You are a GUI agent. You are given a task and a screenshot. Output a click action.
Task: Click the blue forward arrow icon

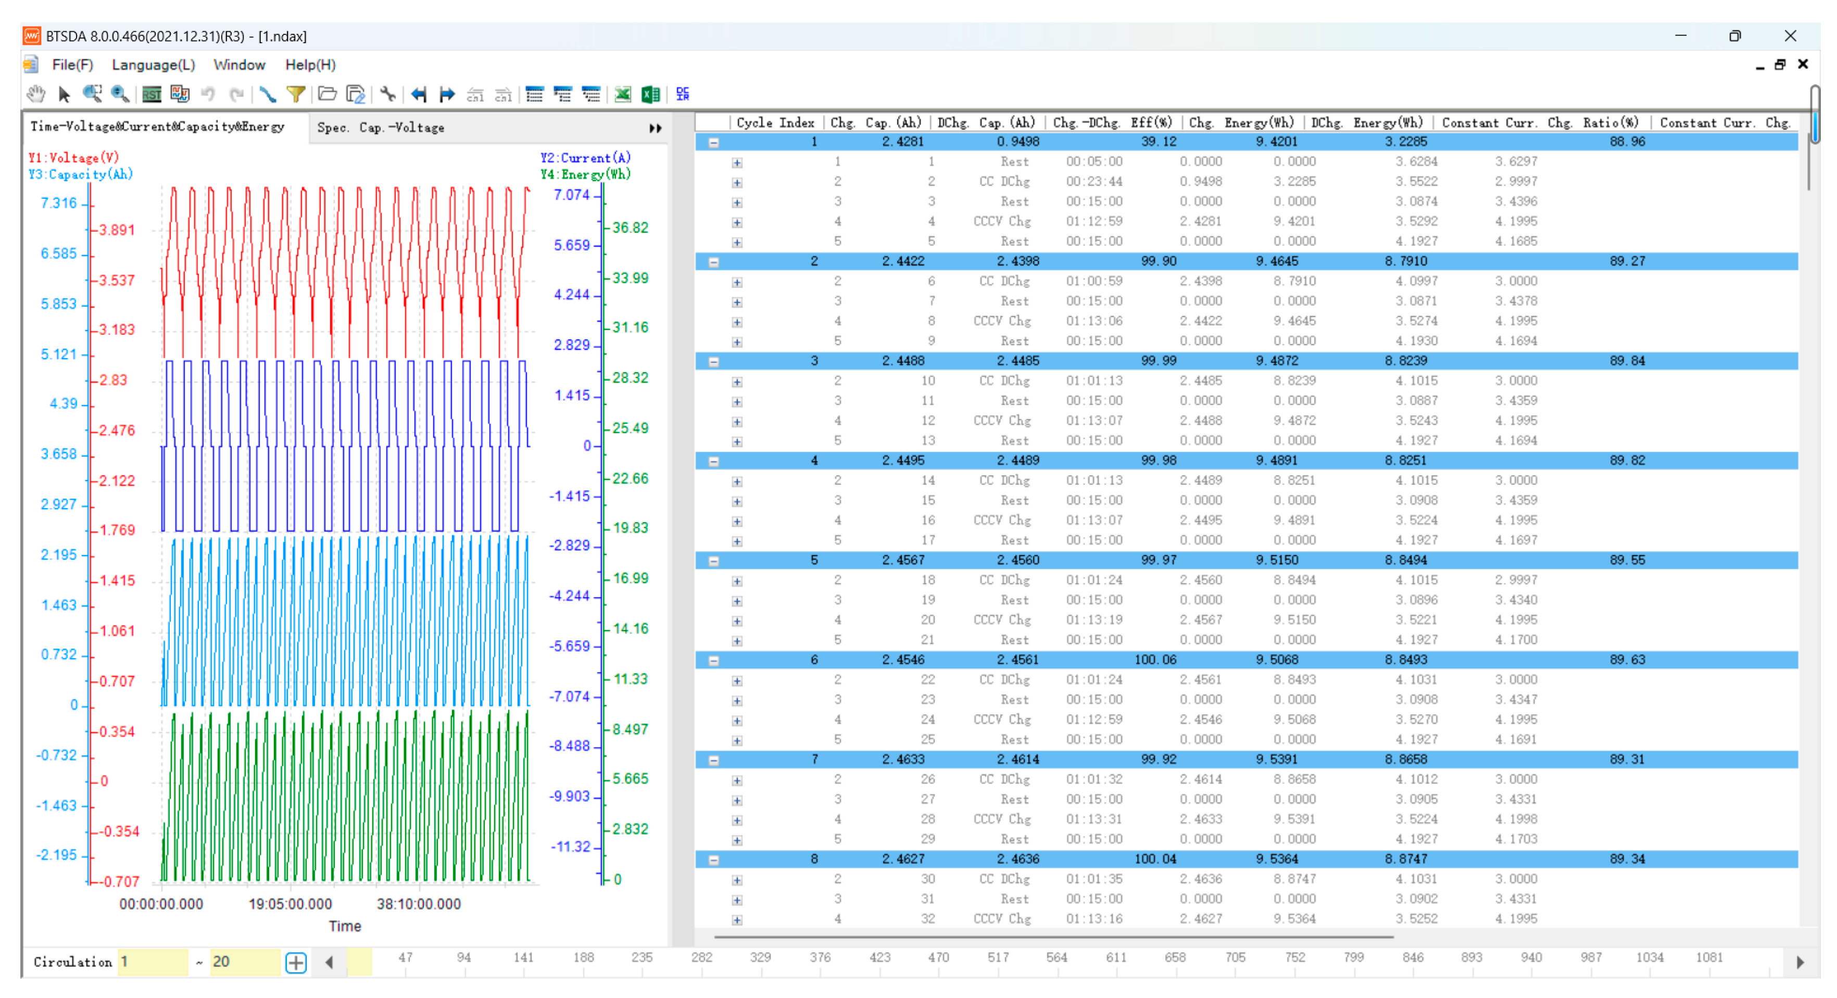pos(447,94)
